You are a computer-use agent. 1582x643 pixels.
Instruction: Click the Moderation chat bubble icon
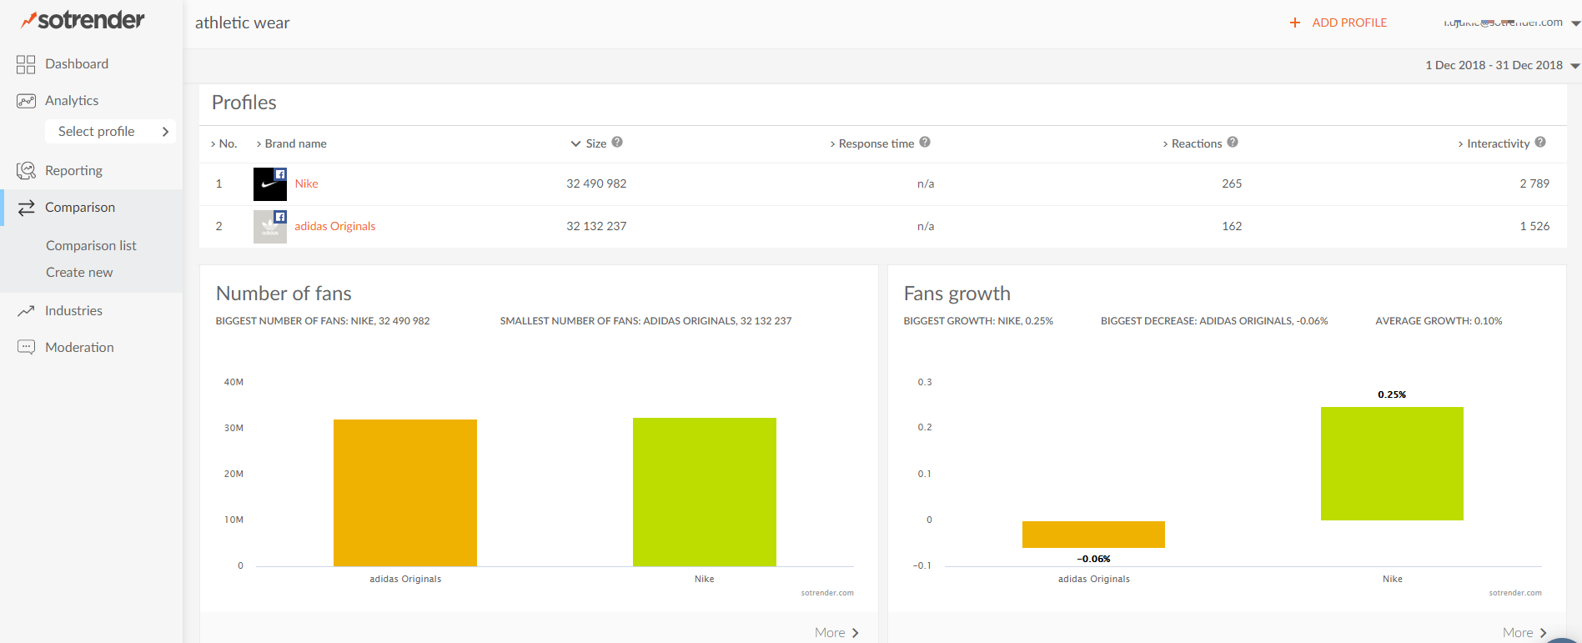(x=26, y=347)
